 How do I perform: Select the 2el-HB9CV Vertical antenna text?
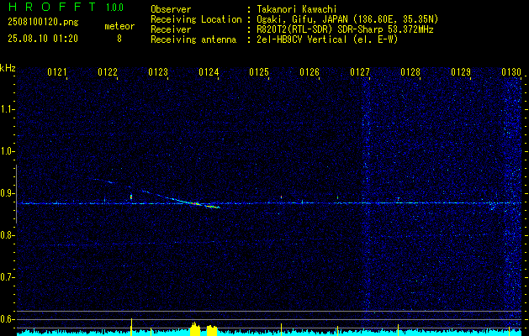[x=328, y=39]
